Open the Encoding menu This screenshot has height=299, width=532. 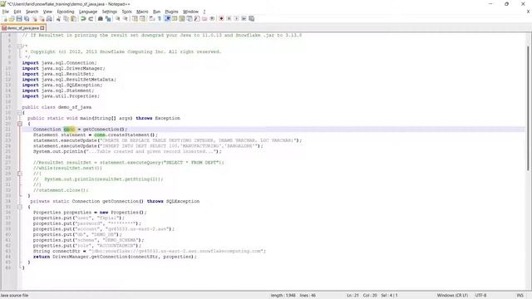(x=66, y=12)
